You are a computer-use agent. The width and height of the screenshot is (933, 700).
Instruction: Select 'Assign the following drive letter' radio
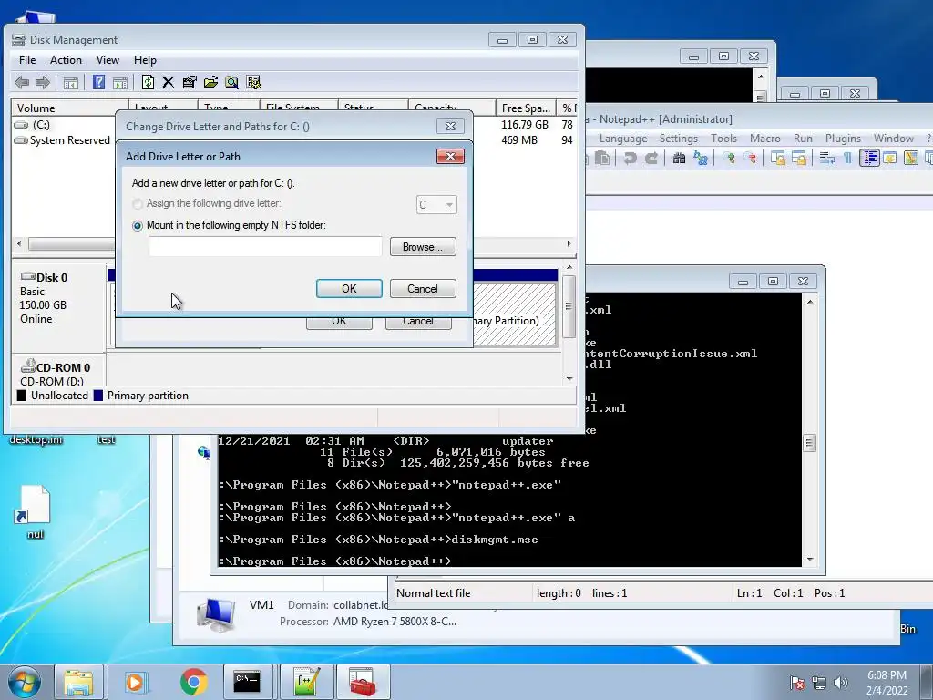click(x=138, y=203)
